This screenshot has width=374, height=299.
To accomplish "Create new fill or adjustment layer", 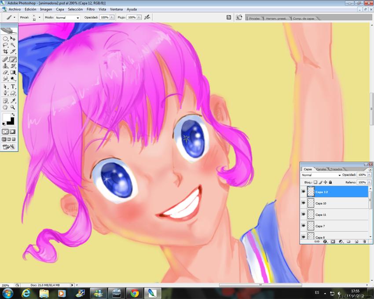I will pyautogui.click(x=341, y=241).
